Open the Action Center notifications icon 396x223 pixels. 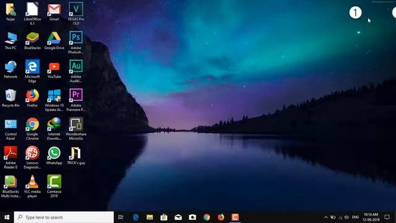(387, 217)
